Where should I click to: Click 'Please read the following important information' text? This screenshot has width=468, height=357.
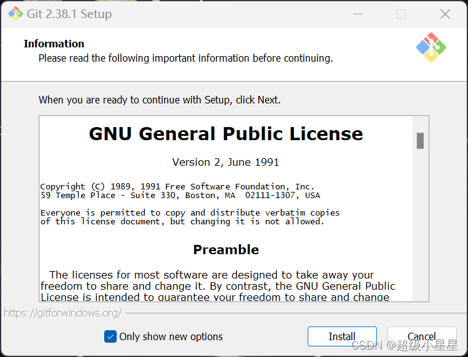186,58
